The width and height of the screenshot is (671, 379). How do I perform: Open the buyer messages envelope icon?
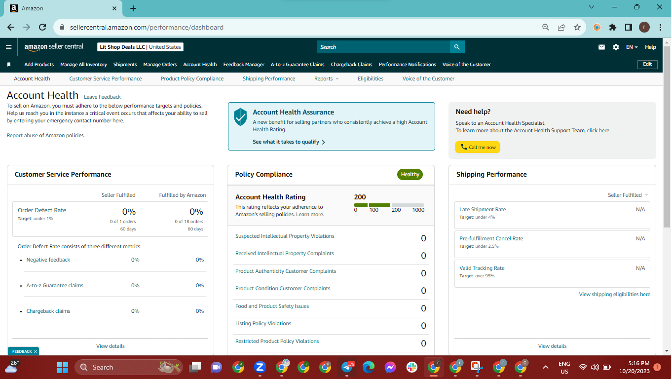tap(601, 47)
